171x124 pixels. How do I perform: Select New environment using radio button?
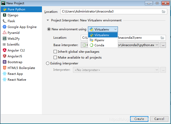[49, 29]
